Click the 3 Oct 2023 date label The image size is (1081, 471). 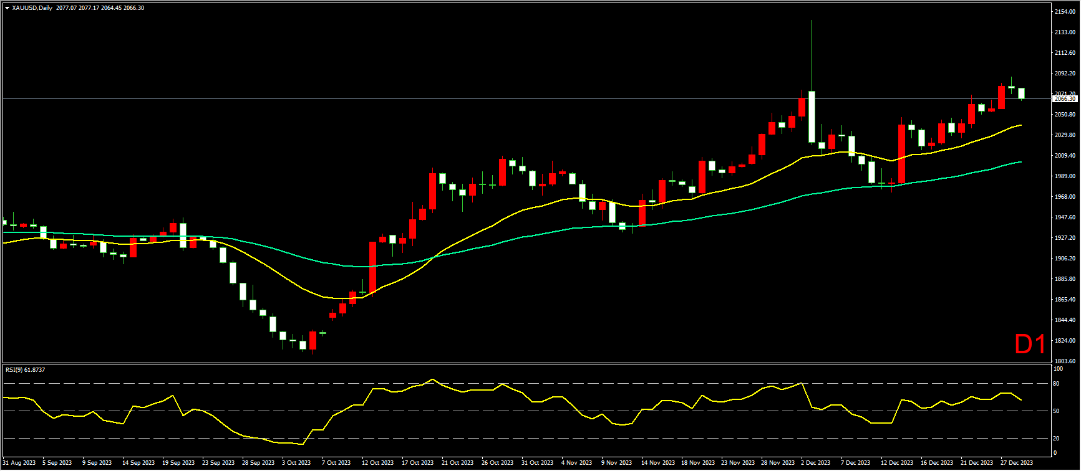pos(296,463)
